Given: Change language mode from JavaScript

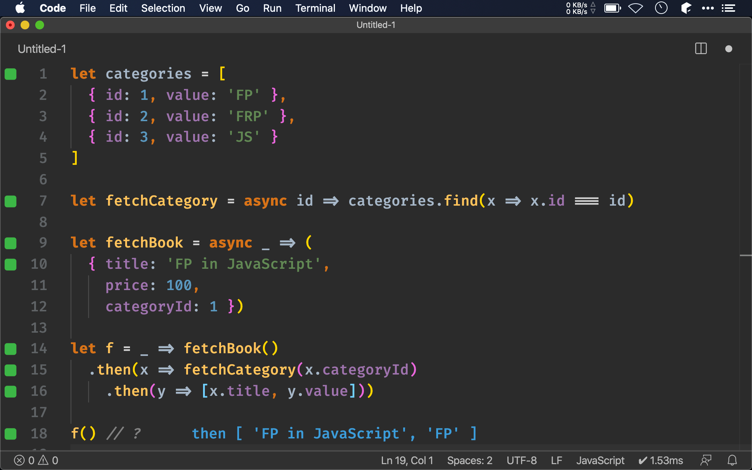Looking at the screenshot, I should 600,460.
